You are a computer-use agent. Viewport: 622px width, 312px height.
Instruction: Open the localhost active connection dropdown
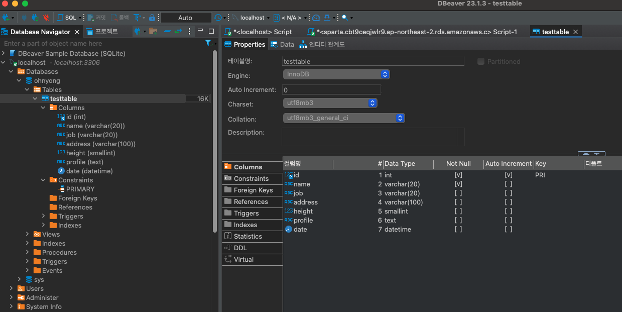(x=251, y=18)
